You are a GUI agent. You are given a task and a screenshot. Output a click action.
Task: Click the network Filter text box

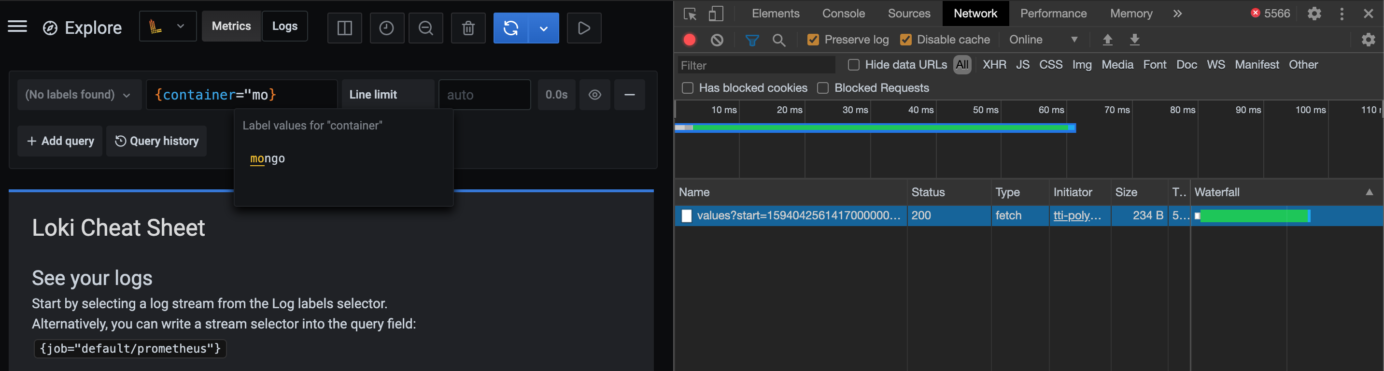tap(756, 65)
